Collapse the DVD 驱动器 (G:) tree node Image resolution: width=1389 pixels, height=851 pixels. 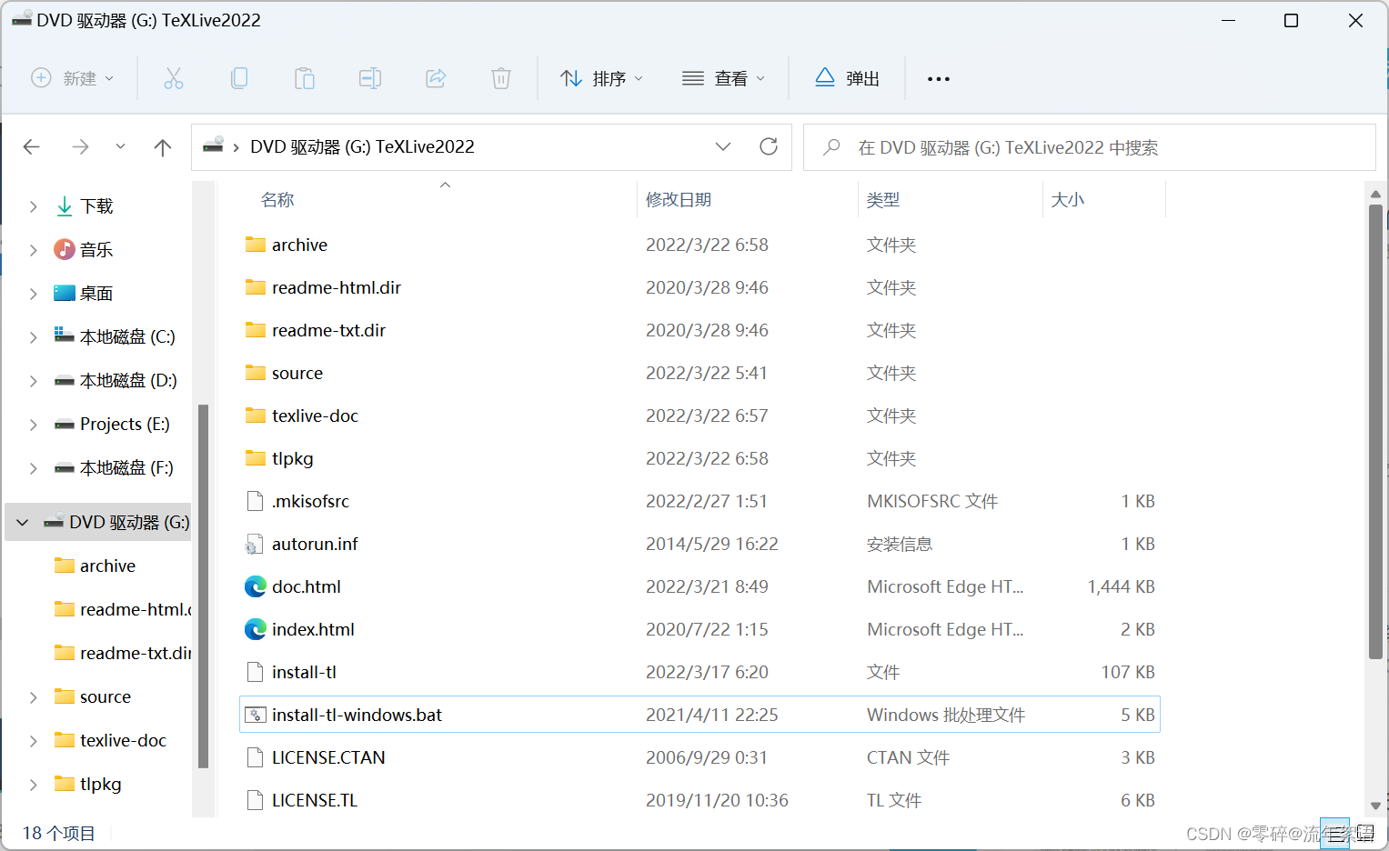click(x=23, y=522)
